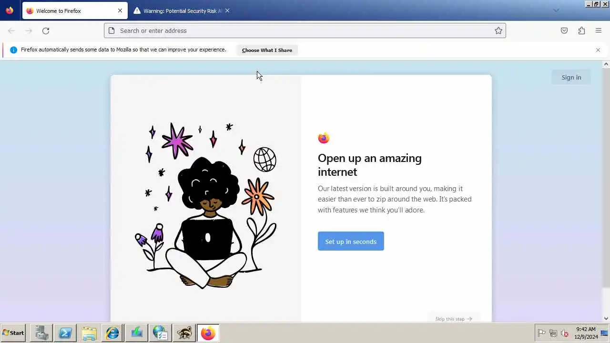Close the Potential Security Risk warning tab
The width and height of the screenshot is (610, 343).
[227, 10]
